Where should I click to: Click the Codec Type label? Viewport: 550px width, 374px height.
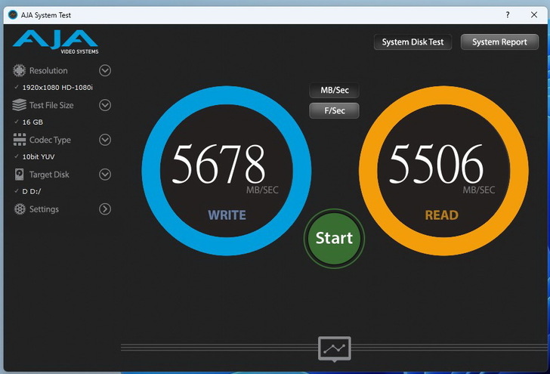[50, 140]
